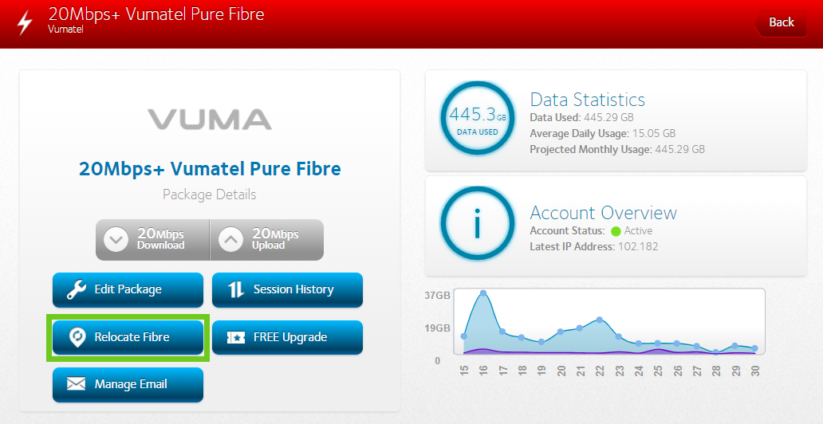Expand the 20Mbps Upload chevron

230,240
